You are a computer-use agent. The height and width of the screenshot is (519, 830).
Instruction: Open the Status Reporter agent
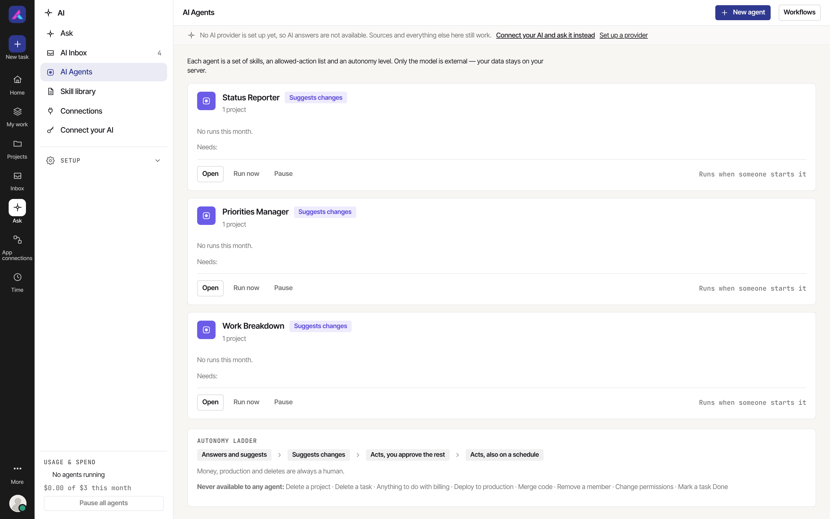210,174
